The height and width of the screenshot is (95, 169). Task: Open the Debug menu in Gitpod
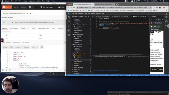tap(93, 13)
